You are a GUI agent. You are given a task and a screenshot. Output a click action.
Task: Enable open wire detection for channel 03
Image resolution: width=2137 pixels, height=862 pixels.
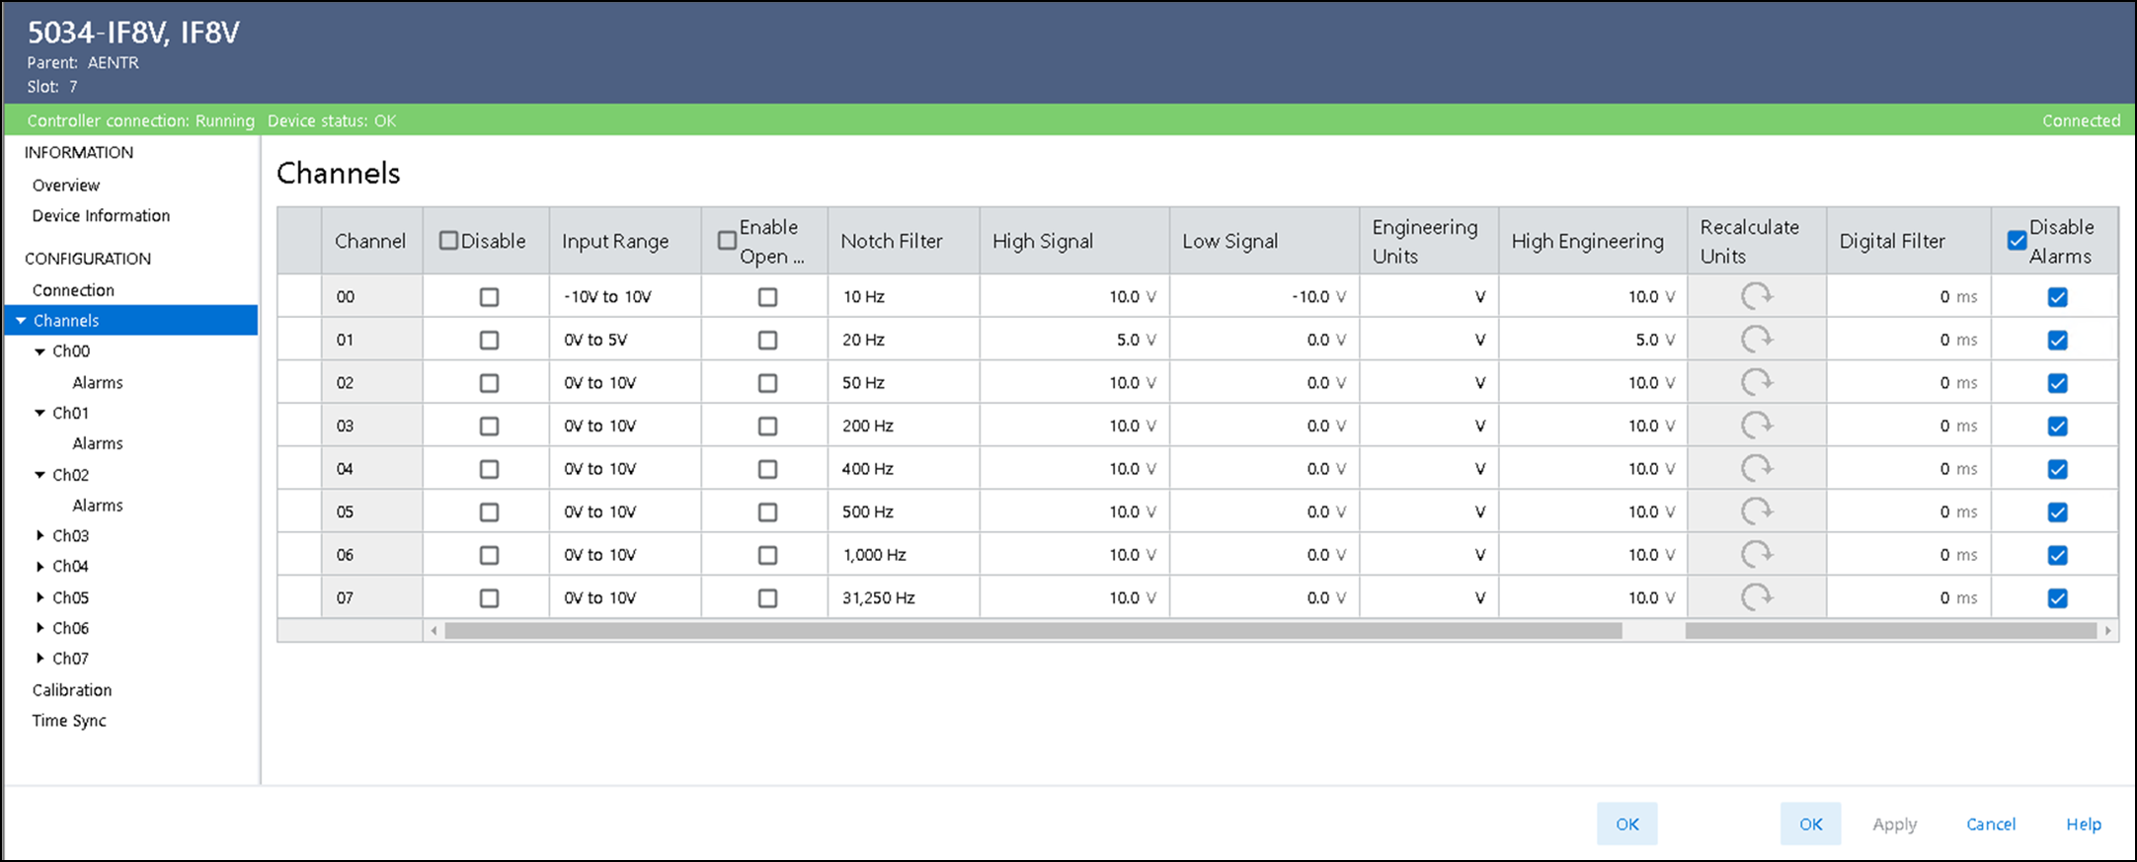coord(767,427)
